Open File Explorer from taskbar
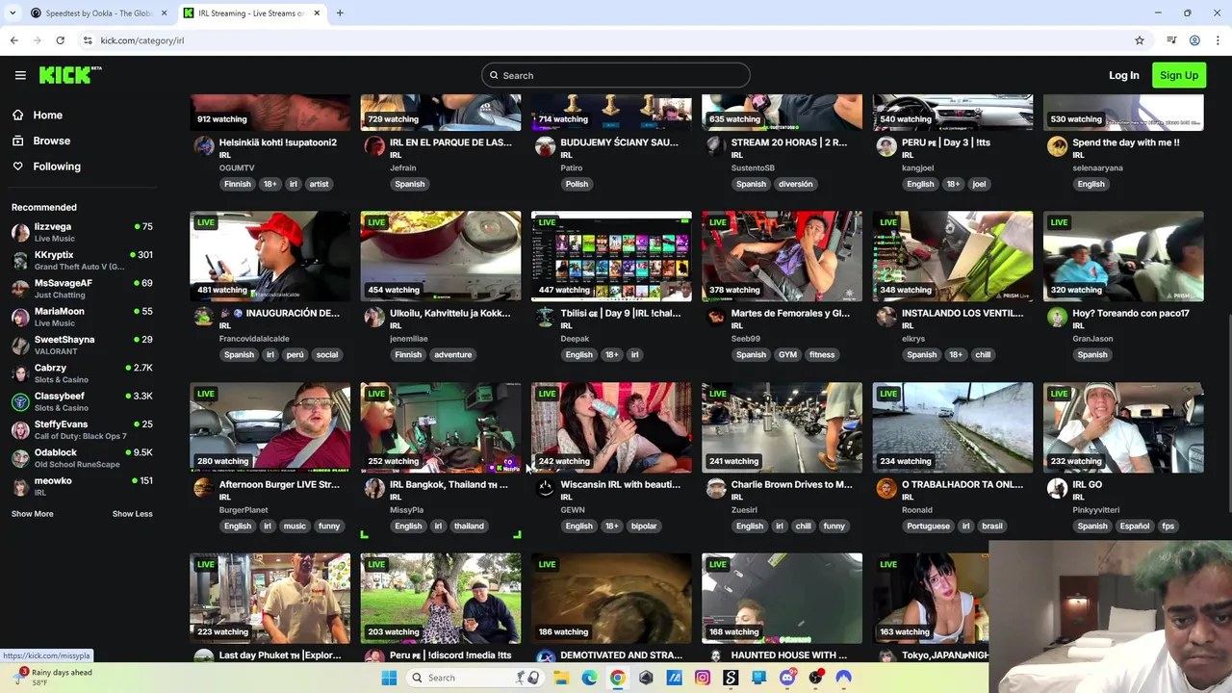 (x=561, y=678)
